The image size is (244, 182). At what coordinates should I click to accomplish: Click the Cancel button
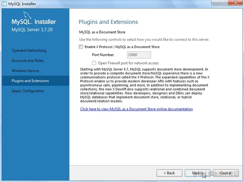pos(226,173)
